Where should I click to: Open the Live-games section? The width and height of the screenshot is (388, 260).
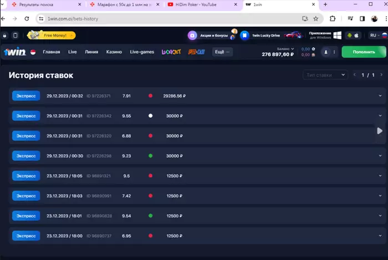click(142, 52)
